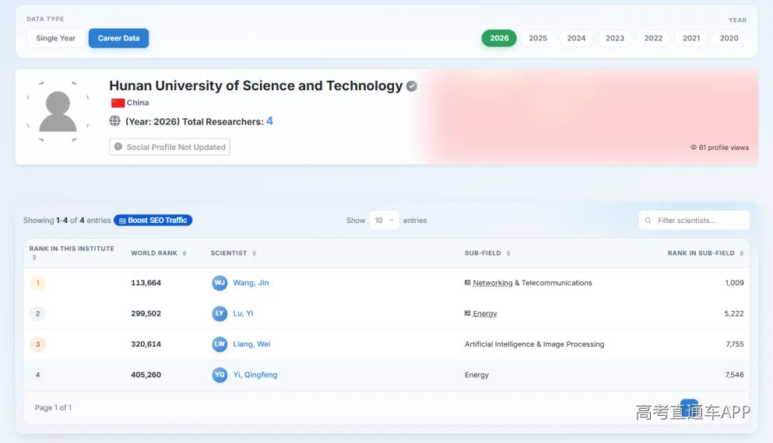Image resolution: width=773 pixels, height=443 pixels.
Task: Switch data type to Single Year
Action: (x=56, y=38)
